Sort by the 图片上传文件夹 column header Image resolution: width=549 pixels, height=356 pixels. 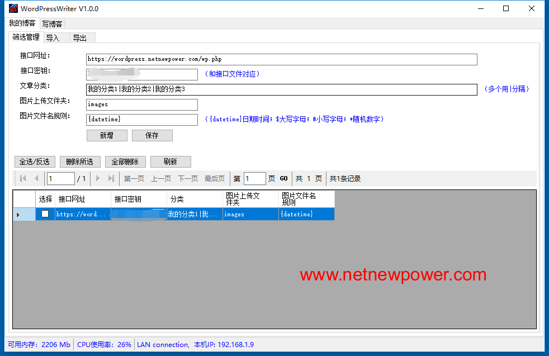coord(250,199)
